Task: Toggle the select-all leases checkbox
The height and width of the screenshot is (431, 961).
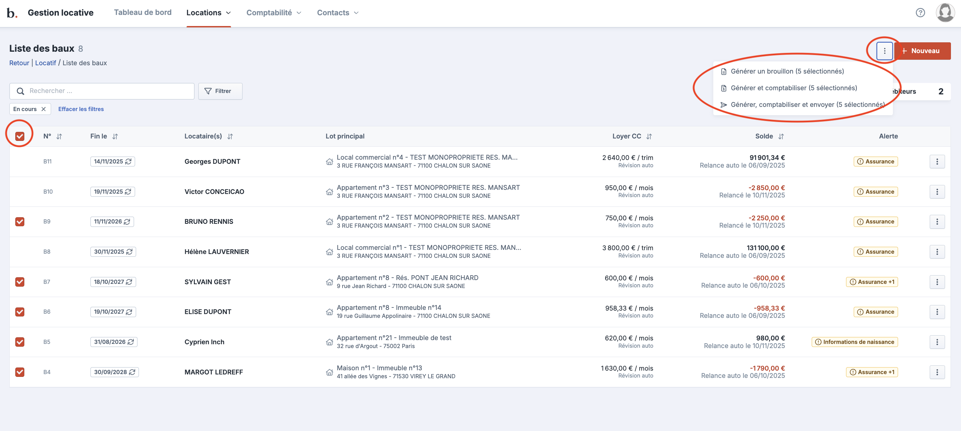Action: (x=20, y=136)
